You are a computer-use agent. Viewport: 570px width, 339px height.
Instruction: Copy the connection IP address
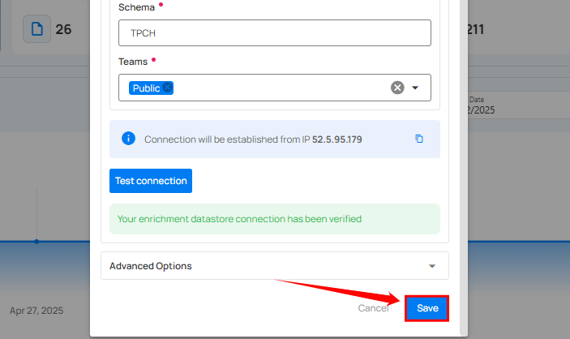pyautogui.click(x=419, y=139)
